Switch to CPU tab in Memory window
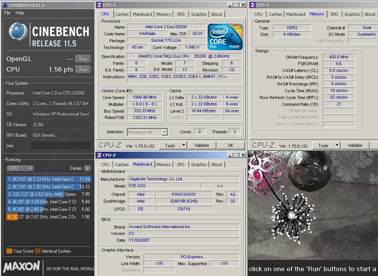 tap(258, 14)
